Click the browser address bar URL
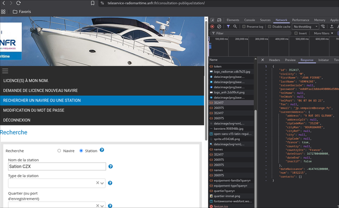 [x=156, y=3]
